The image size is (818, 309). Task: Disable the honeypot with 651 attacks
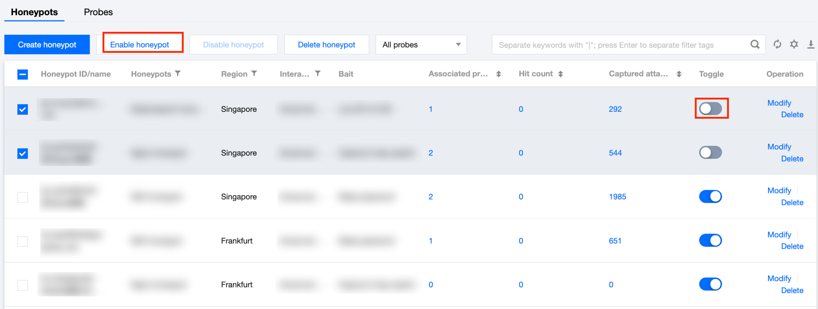[x=711, y=241]
